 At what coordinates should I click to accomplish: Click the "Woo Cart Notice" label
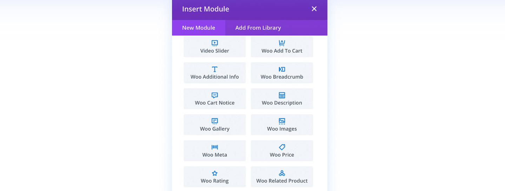pos(215,103)
